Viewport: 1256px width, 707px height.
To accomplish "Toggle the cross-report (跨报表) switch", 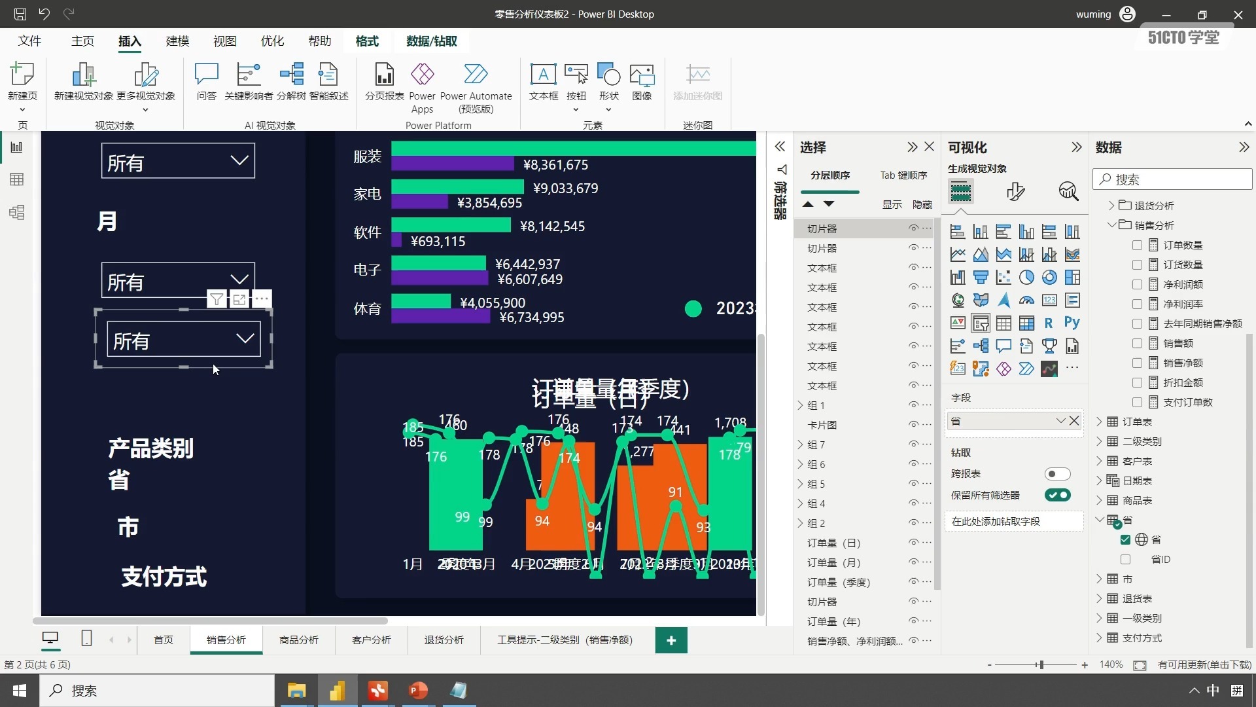I will click(1057, 474).
